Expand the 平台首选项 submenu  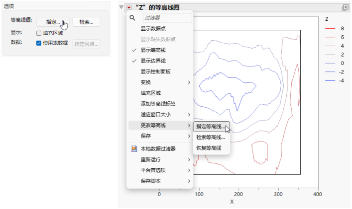[160, 170]
